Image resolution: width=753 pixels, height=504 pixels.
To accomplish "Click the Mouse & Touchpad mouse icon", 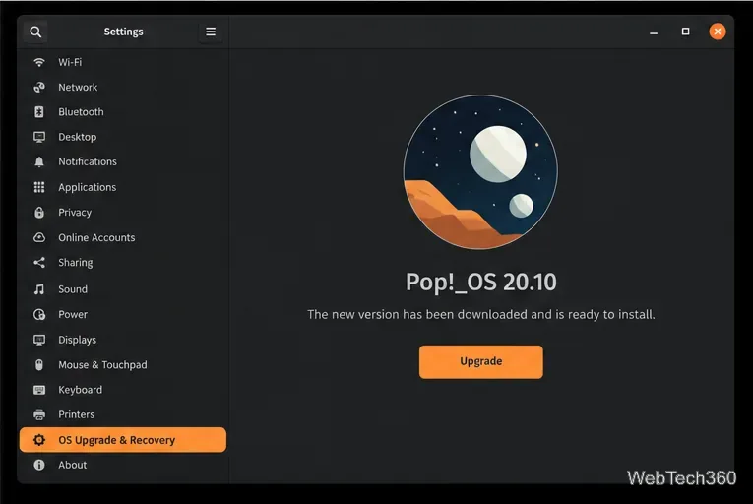I will 39,364.
